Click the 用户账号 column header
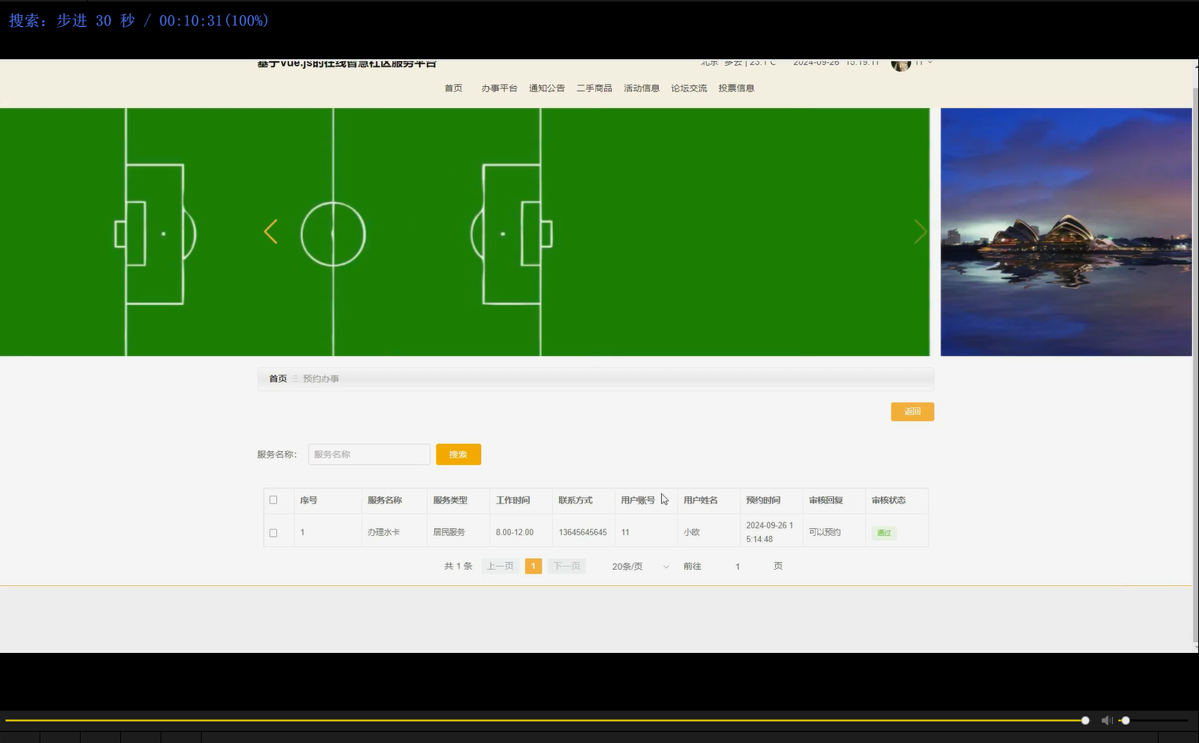Screen dimensions: 1199x743 pos(638,500)
